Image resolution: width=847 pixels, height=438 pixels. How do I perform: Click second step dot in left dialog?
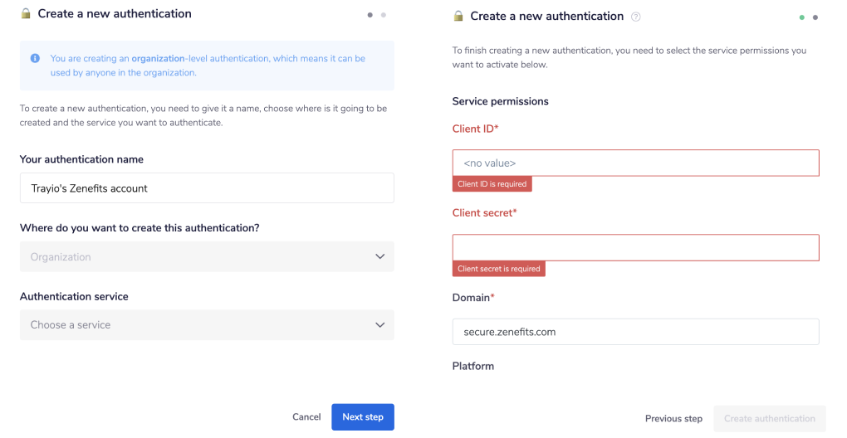(x=384, y=15)
